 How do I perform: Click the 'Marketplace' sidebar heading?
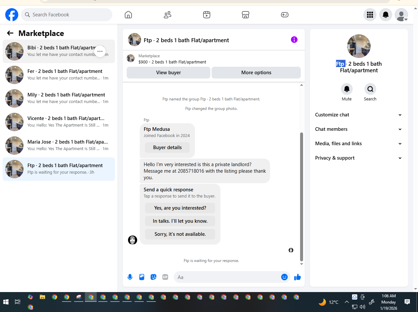(x=41, y=33)
